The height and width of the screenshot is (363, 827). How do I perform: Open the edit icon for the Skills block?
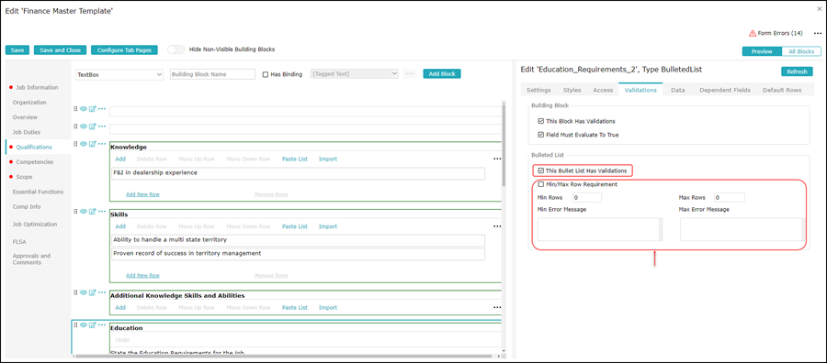(x=92, y=211)
